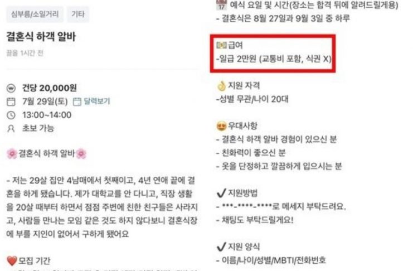Click the calendar emoji beside 예식 요일 및 시간
This screenshot has width=413, height=271.
(x=221, y=5)
